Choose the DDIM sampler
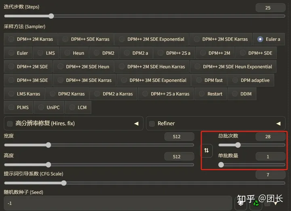 pyautogui.click(x=242, y=94)
